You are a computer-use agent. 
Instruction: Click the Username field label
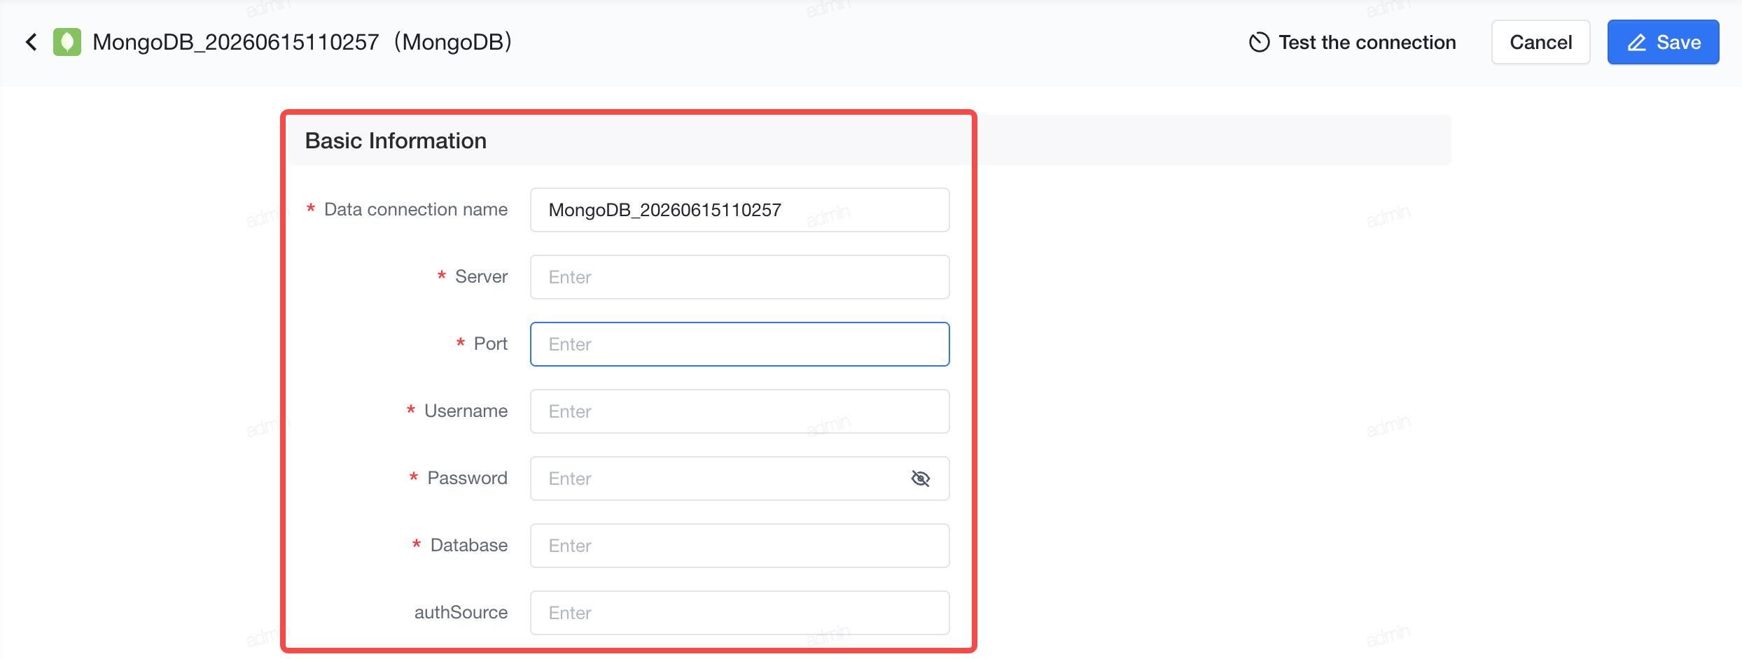pyautogui.click(x=466, y=411)
